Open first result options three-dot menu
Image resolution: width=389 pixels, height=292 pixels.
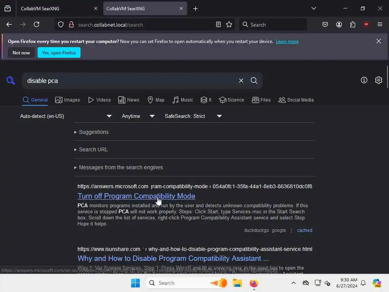(x=291, y=230)
